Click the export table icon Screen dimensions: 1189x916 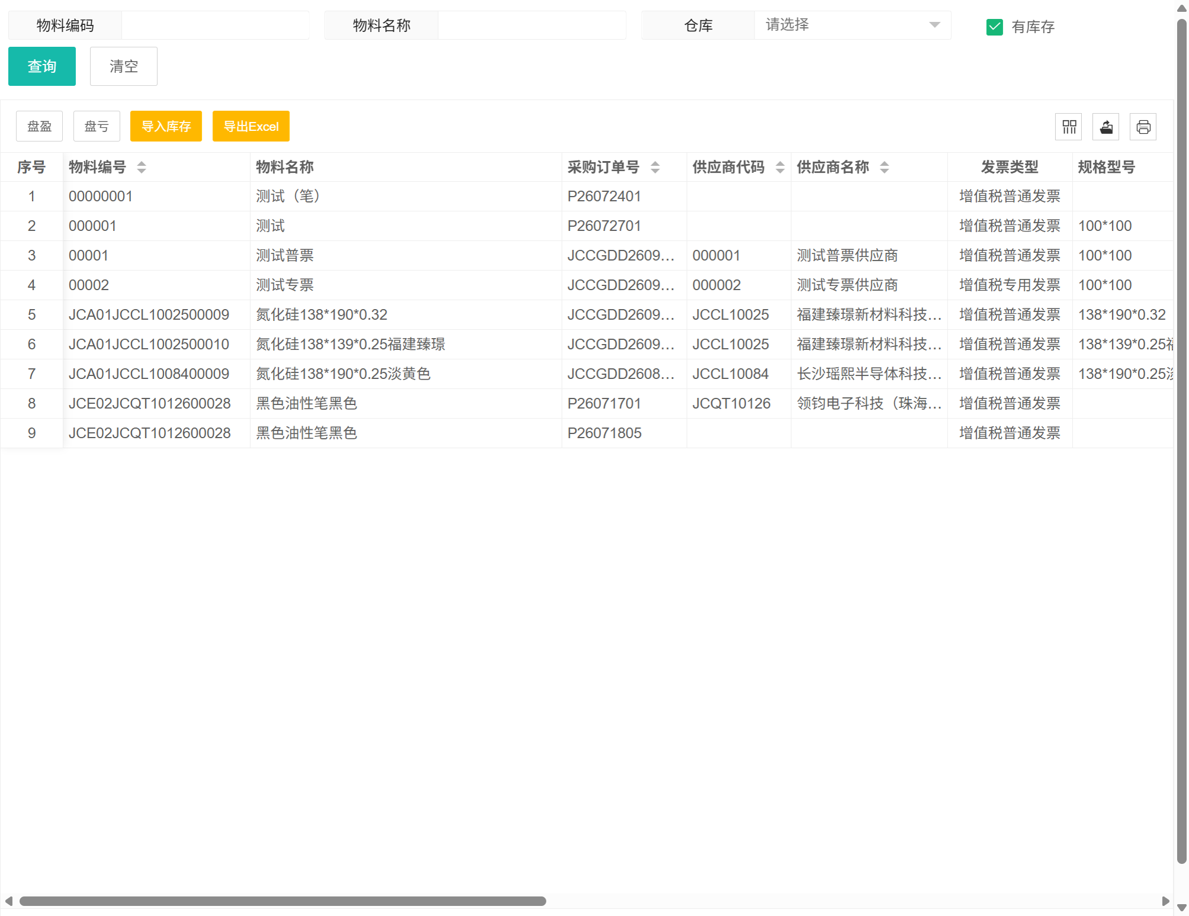1106,127
